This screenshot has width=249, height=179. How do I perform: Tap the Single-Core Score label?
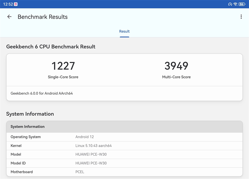63,77
